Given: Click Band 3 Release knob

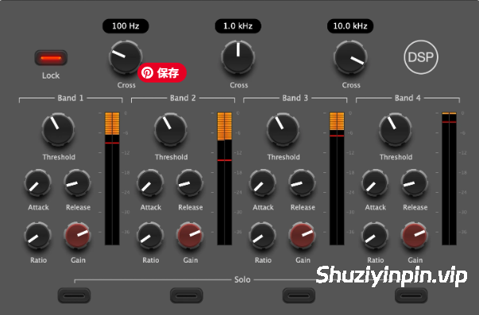Looking at the screenshot, I should pos(302,183).
